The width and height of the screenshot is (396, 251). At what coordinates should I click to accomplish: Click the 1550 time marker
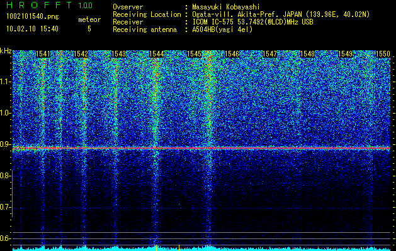click(383, 54)
